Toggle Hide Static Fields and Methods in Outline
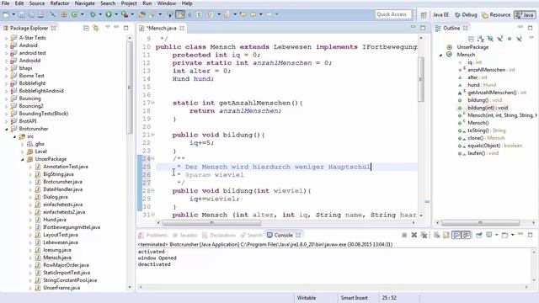The height and width of the screenshot is (303, 539). 500,39
